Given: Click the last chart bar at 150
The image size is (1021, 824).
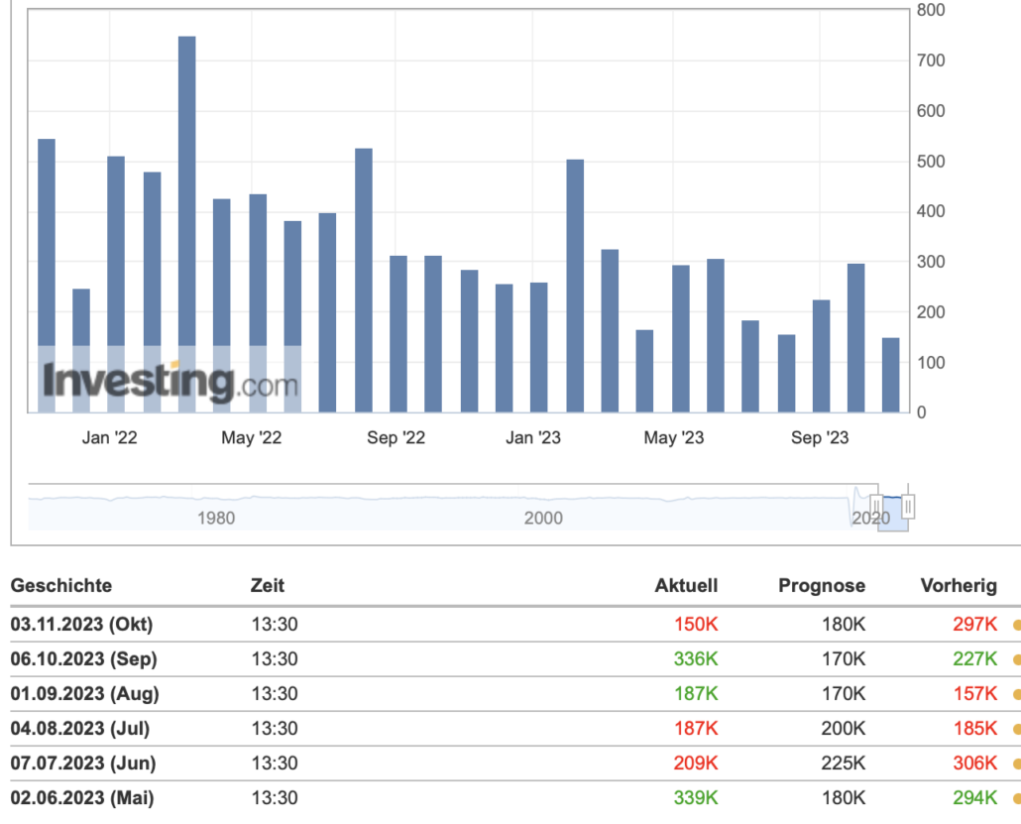Looking at the screenshot, I should [891, 375].
